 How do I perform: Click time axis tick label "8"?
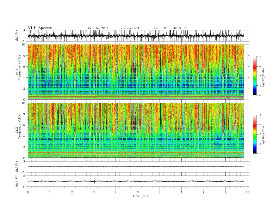(x=204, y=192)
